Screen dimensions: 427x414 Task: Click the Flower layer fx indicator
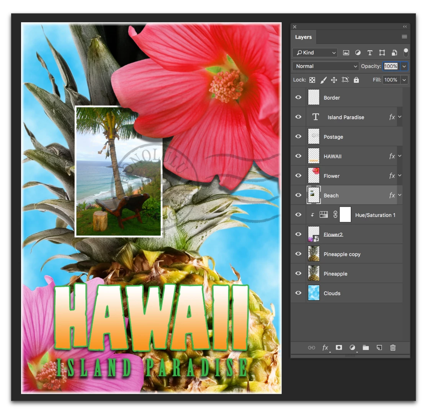pyautogui.click(x=392, y=176)
